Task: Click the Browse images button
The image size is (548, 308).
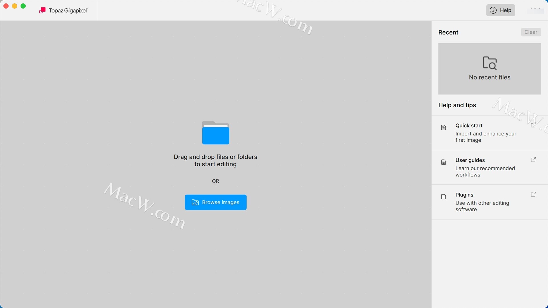Action: click(215, 202)
